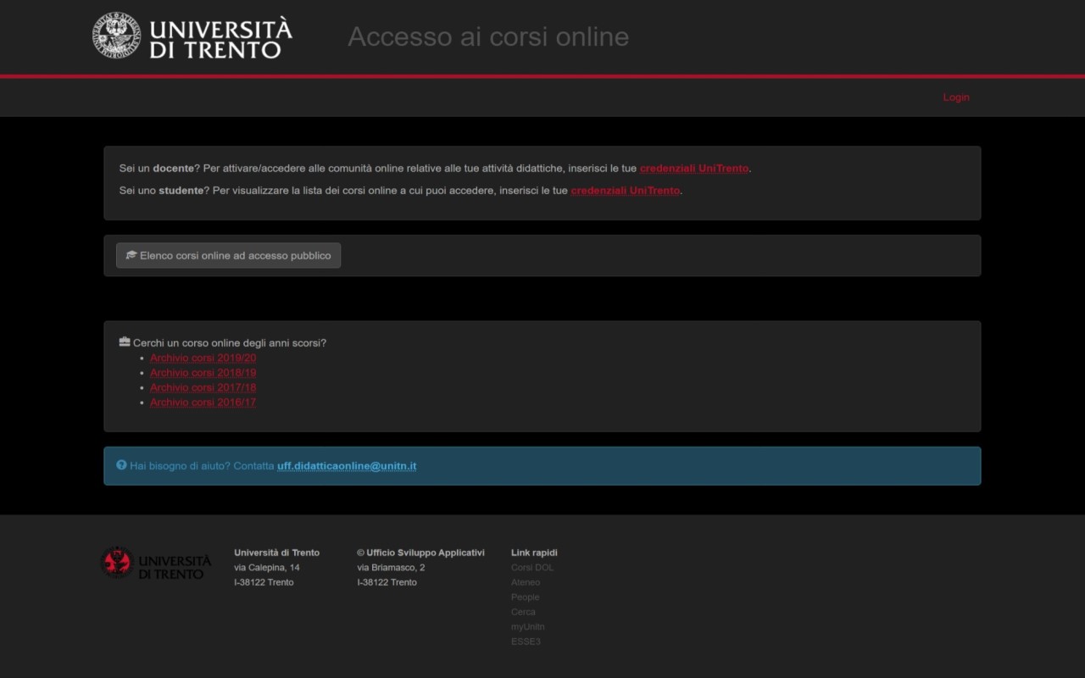Click 'Cerchi un corso online degli anni scorsi?' text
This screenshot has height=678, width=1085.
click(x=230, y=343)
